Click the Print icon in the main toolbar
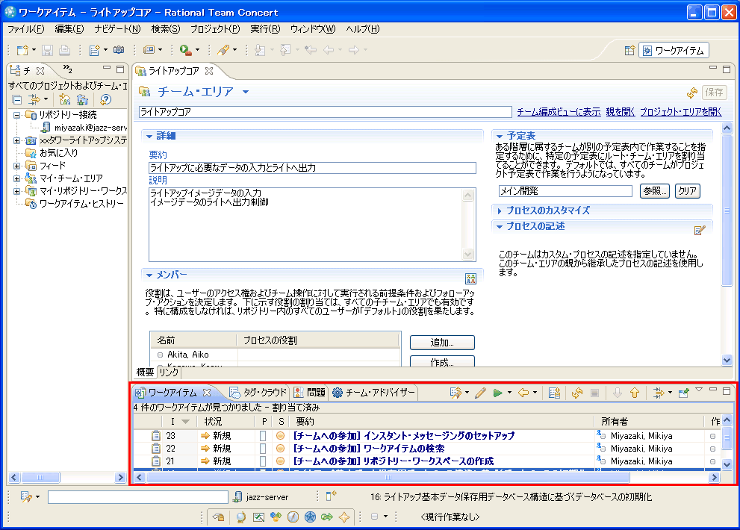This screenshot has width=740, height=530. (65, 50)
